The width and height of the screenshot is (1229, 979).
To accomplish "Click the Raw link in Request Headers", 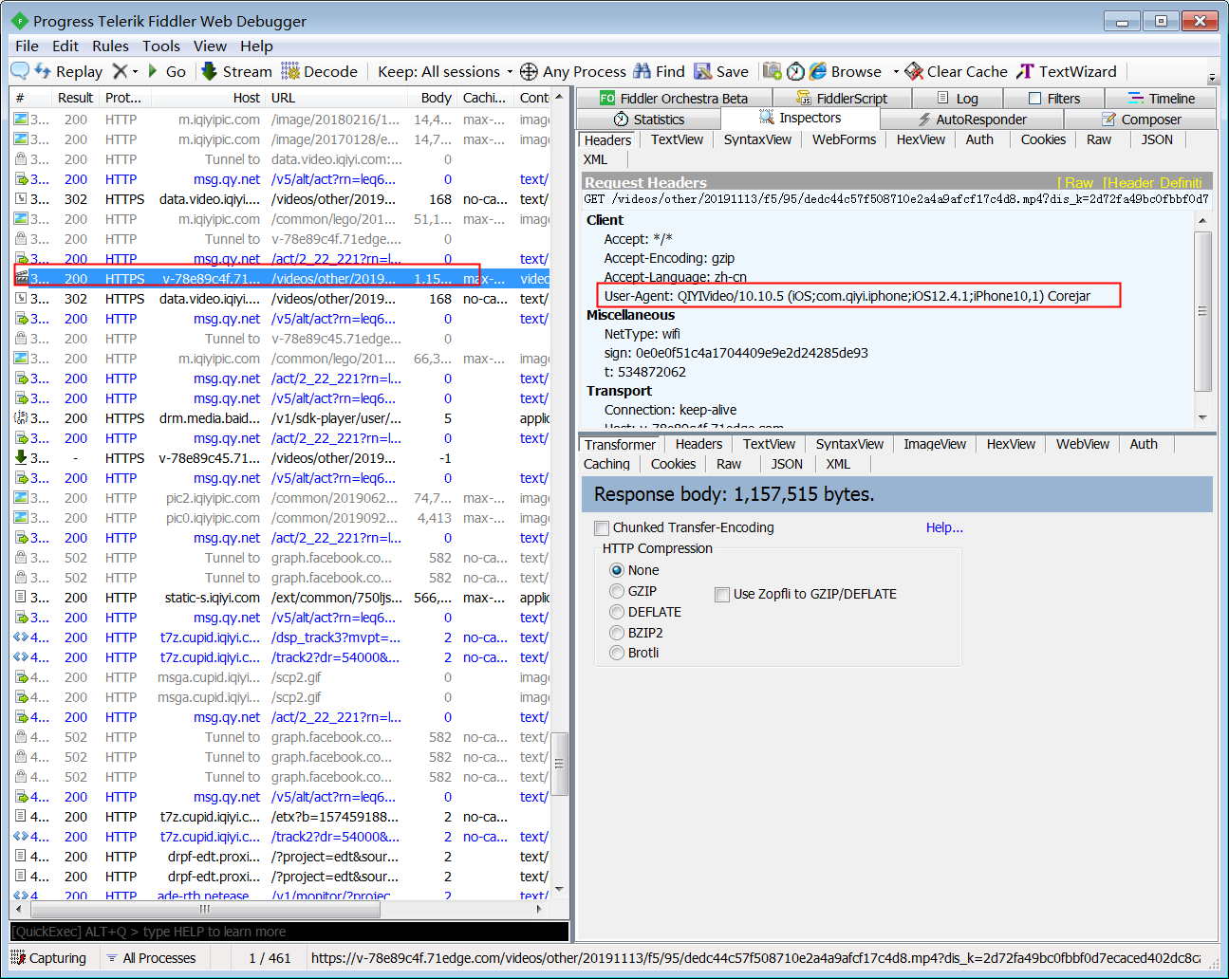I will click(x=1078, y=182).
